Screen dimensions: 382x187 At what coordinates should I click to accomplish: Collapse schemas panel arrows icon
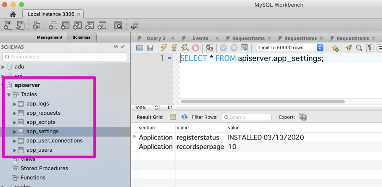[x=122, y=47]
